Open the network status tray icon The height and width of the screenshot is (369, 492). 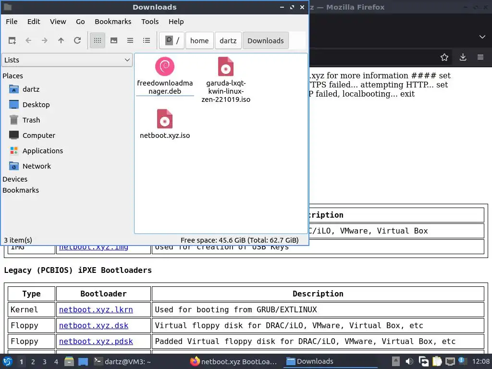tap(450, 361)
